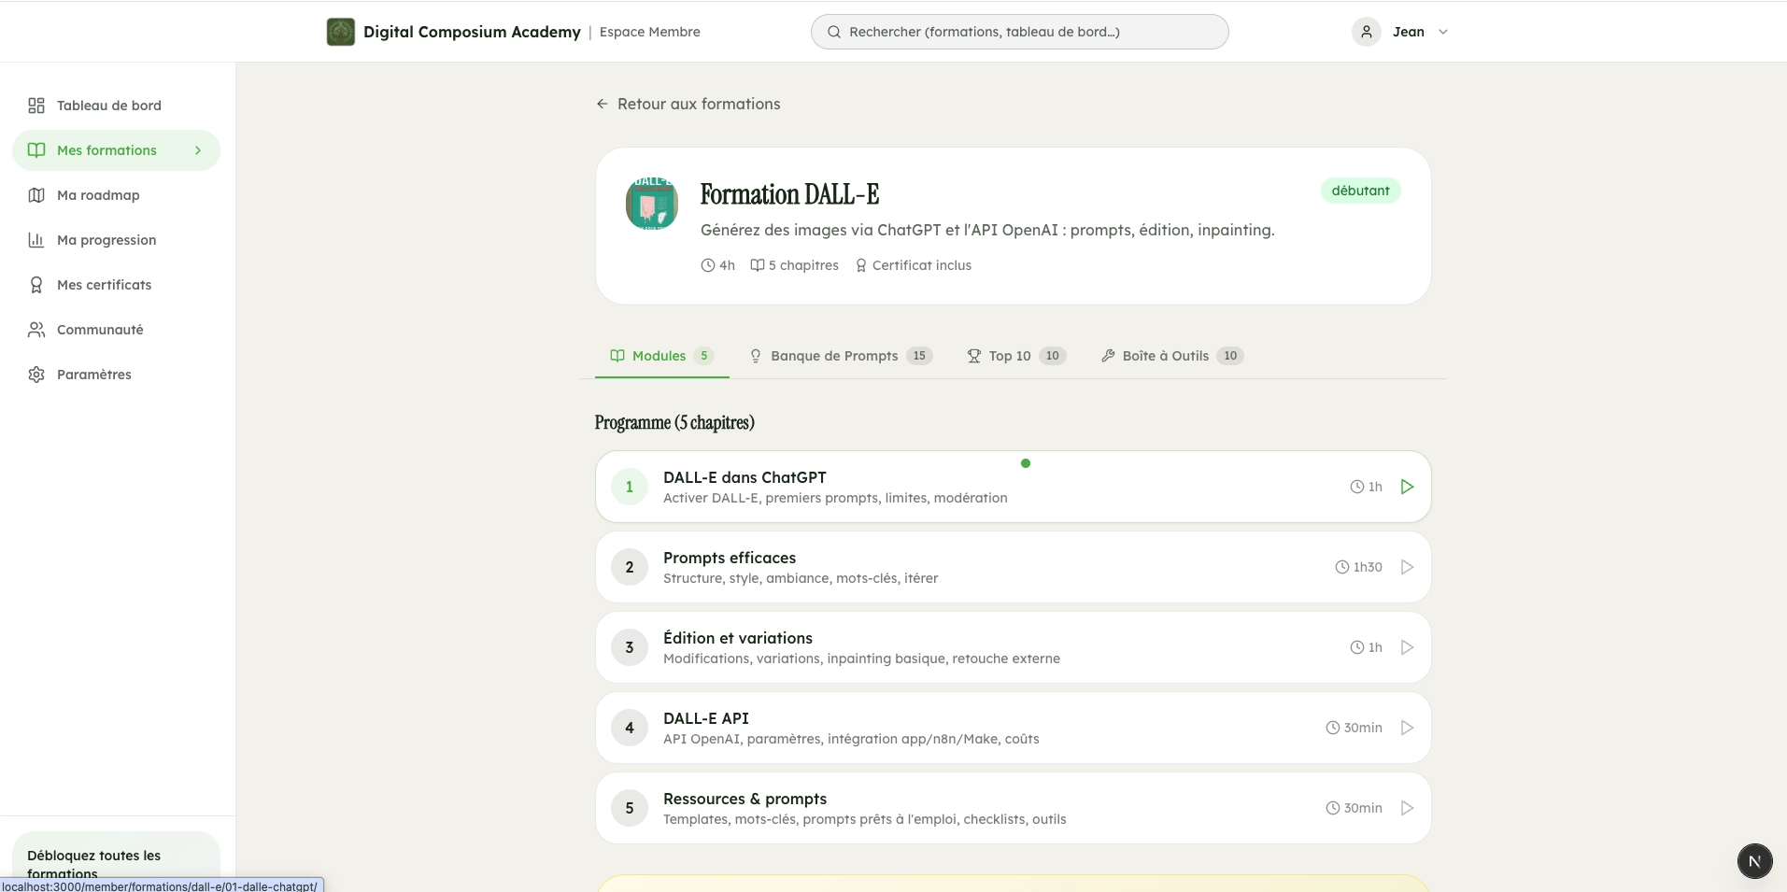1787x892 pixels.
Task: Click Retour aux formations link
Action: (688, 104)
